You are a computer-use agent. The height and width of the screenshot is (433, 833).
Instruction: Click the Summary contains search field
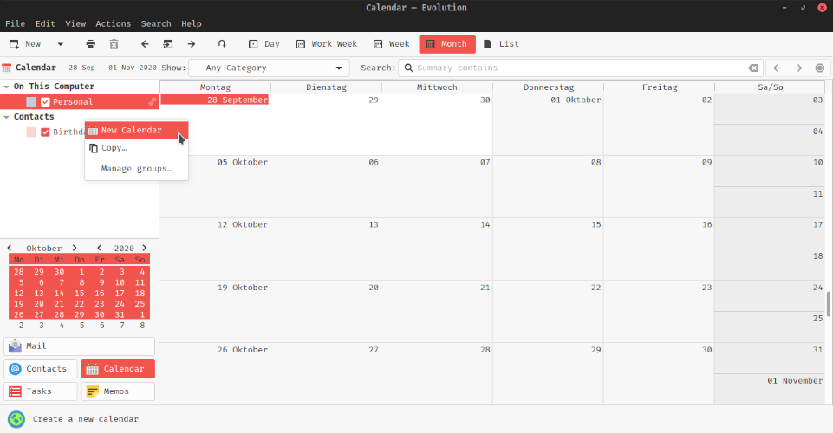click(581, 68)
